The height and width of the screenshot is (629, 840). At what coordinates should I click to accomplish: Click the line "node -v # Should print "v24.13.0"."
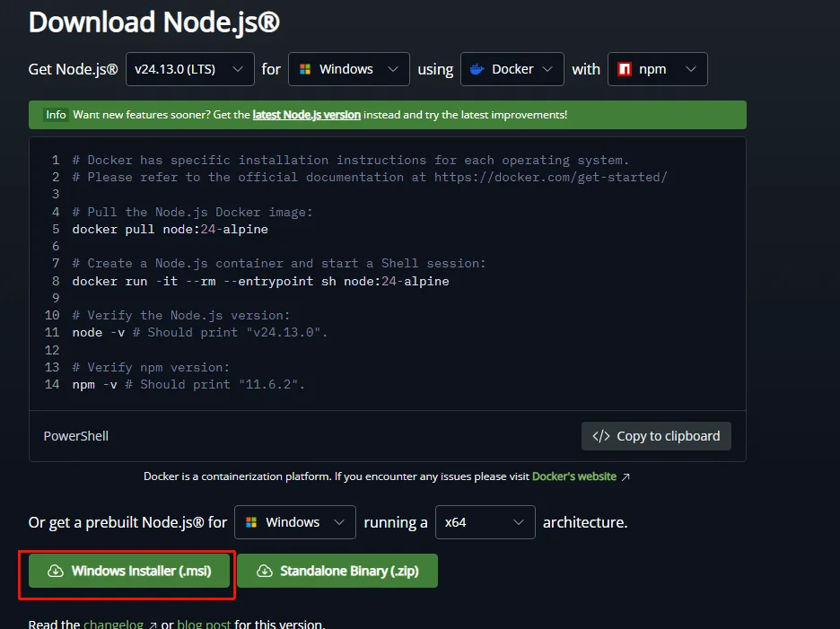(x=200, y=333)
